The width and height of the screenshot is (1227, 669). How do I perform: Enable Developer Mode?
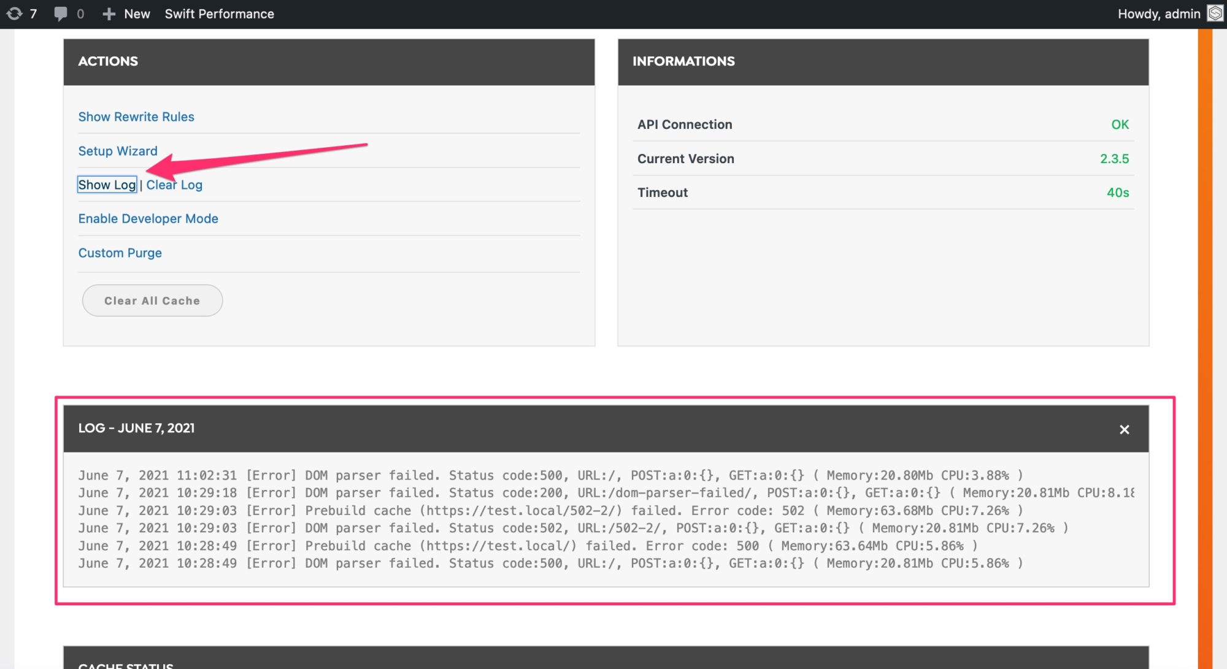(148, 218)
